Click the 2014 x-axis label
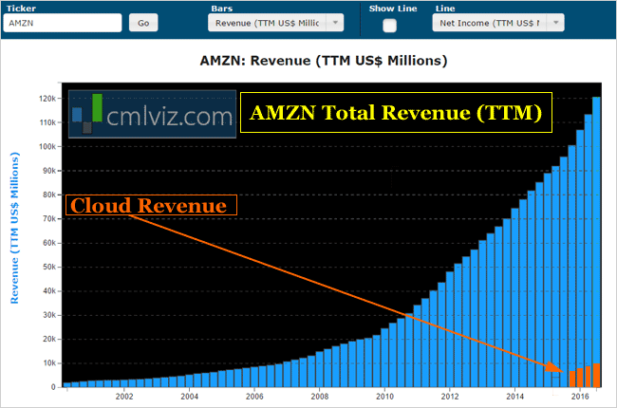Image resolution: width=617 pixels, height=408 pixels. point(514,397)
